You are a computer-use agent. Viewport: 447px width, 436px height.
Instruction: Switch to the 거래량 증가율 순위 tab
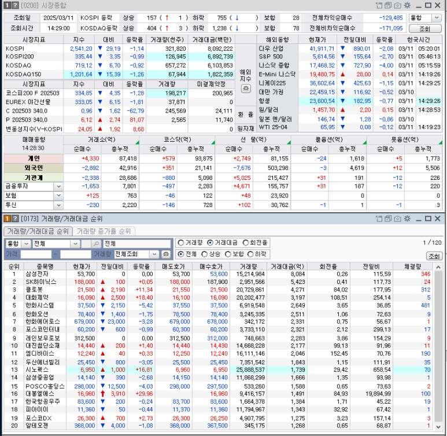tap(104, 231)
